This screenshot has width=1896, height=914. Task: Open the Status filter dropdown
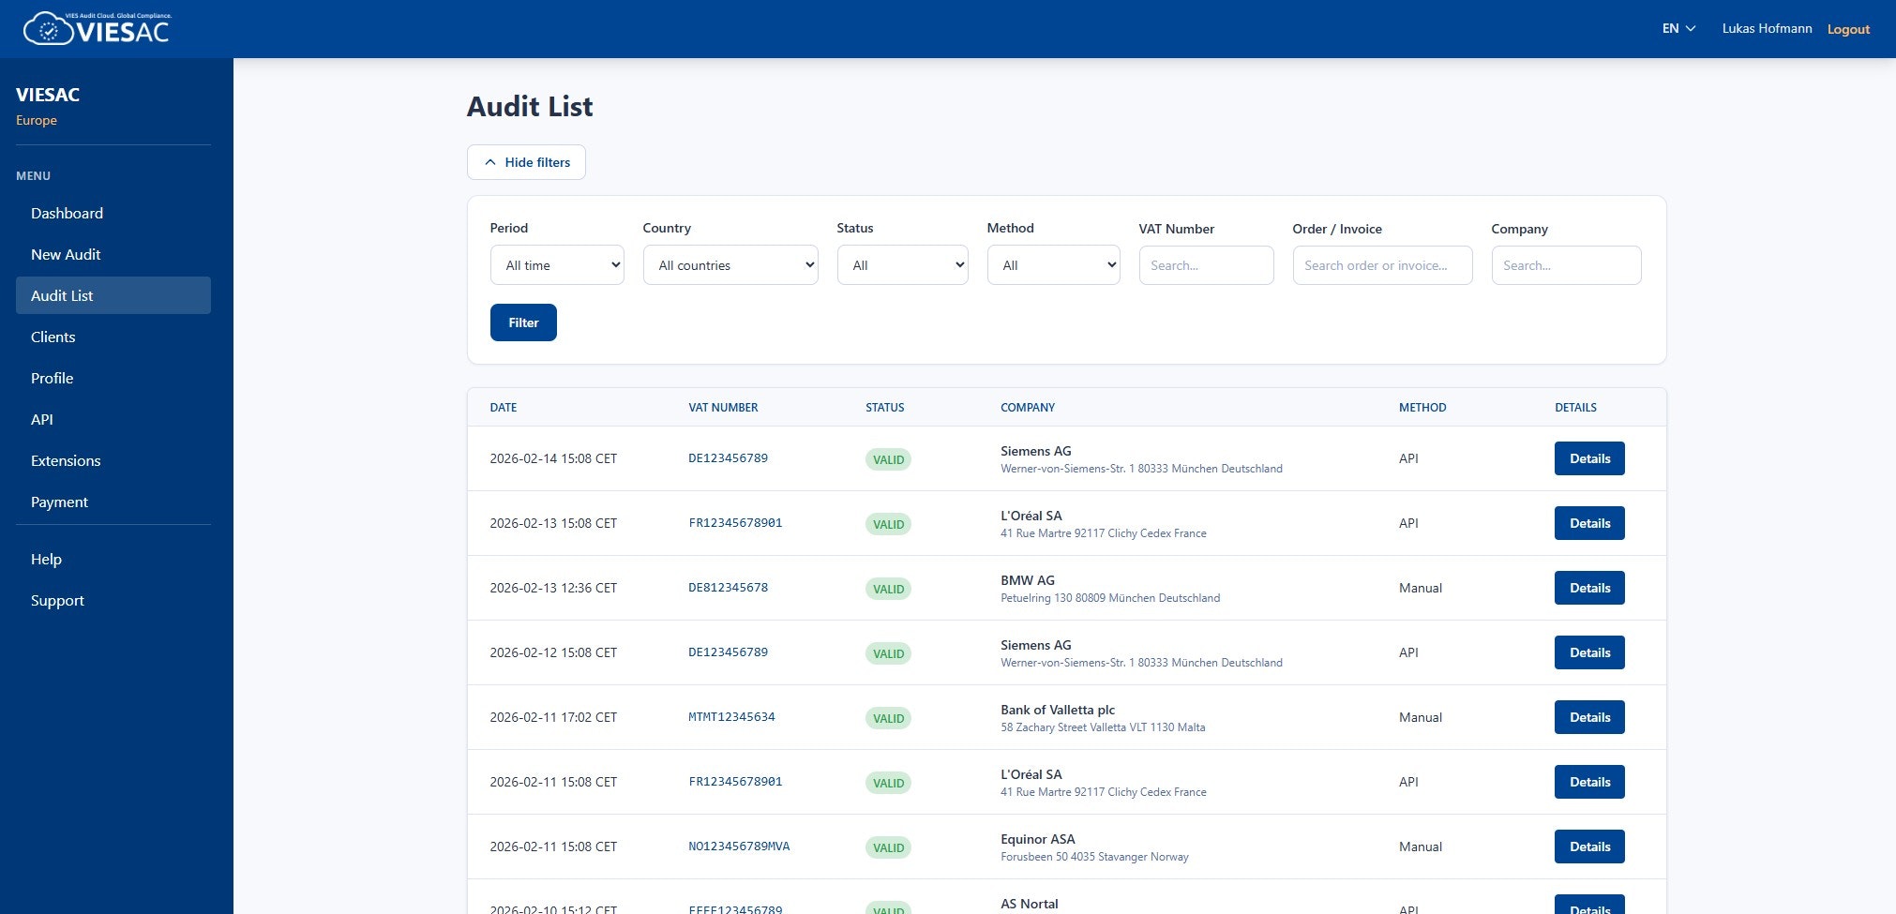pyautogui.click(x=901, y=264)
